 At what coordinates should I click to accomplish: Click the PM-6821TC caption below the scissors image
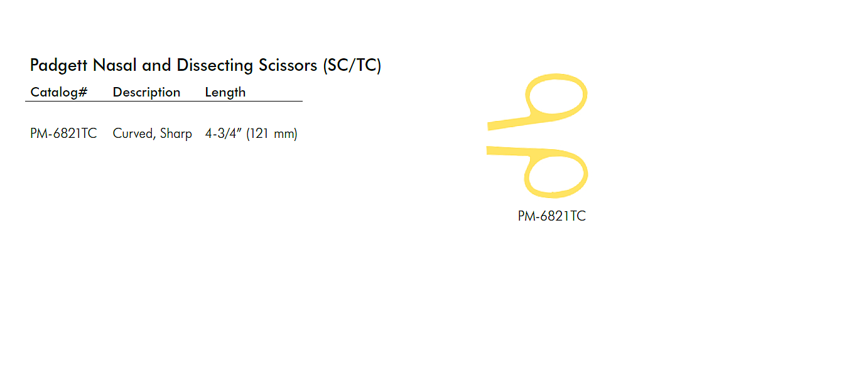(x=551, y=216)
